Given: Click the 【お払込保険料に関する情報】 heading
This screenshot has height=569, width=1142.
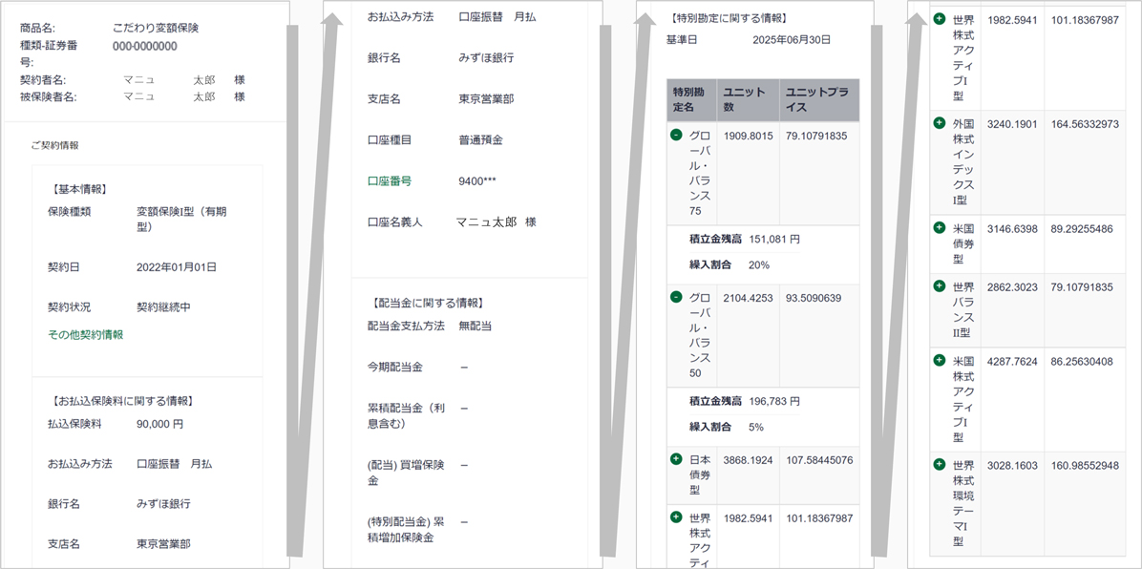Looking at the screenshot, I should pos(121,400).
